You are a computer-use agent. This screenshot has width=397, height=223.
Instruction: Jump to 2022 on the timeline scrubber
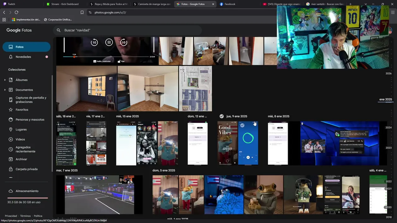[389, 181]
